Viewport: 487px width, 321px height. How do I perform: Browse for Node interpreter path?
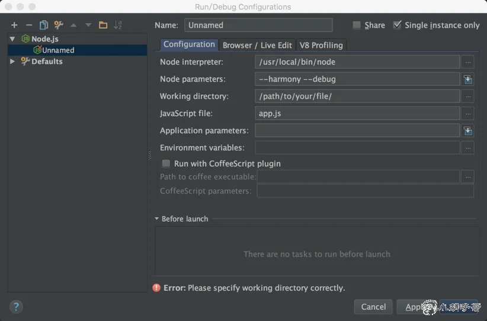point(468,62)
